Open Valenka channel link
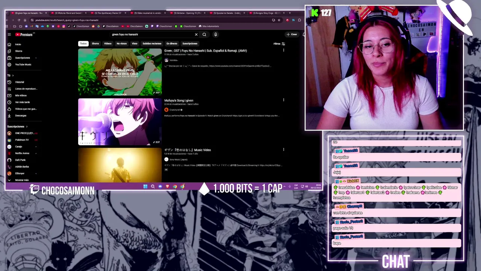 tap(171, 60)
